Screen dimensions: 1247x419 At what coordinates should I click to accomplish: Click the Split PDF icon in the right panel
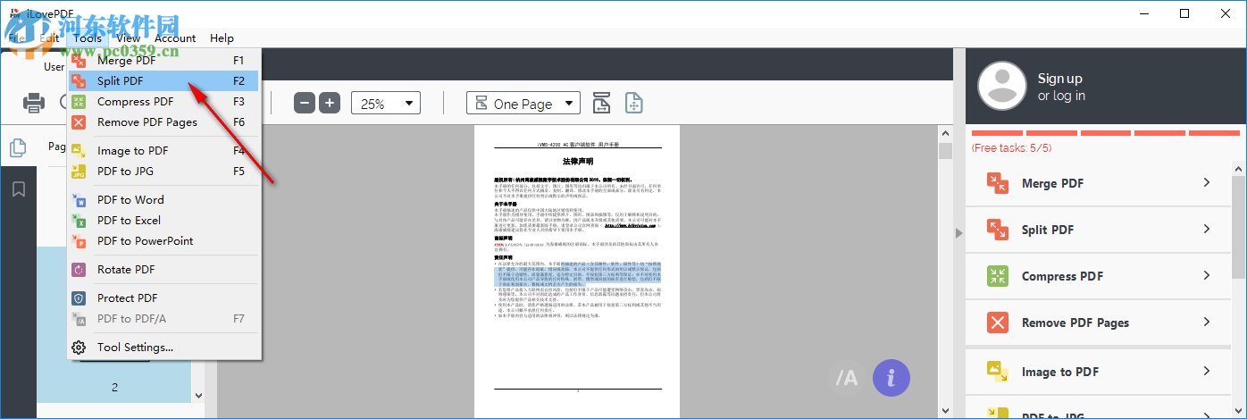tap(997, 230)
